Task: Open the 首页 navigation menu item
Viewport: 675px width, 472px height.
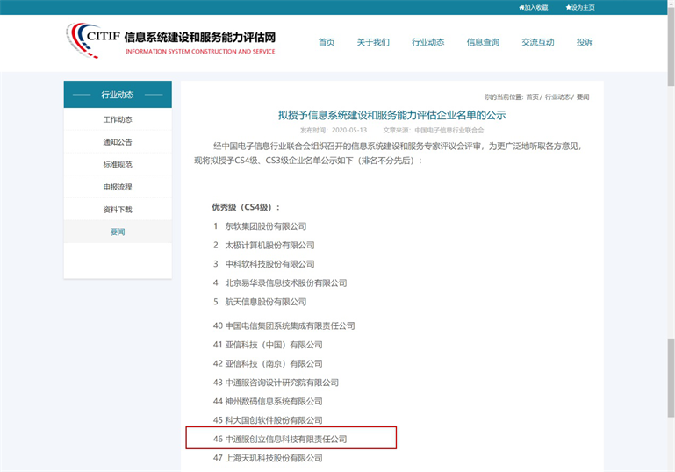Action: pyautogui.click(x=327, y=42)
